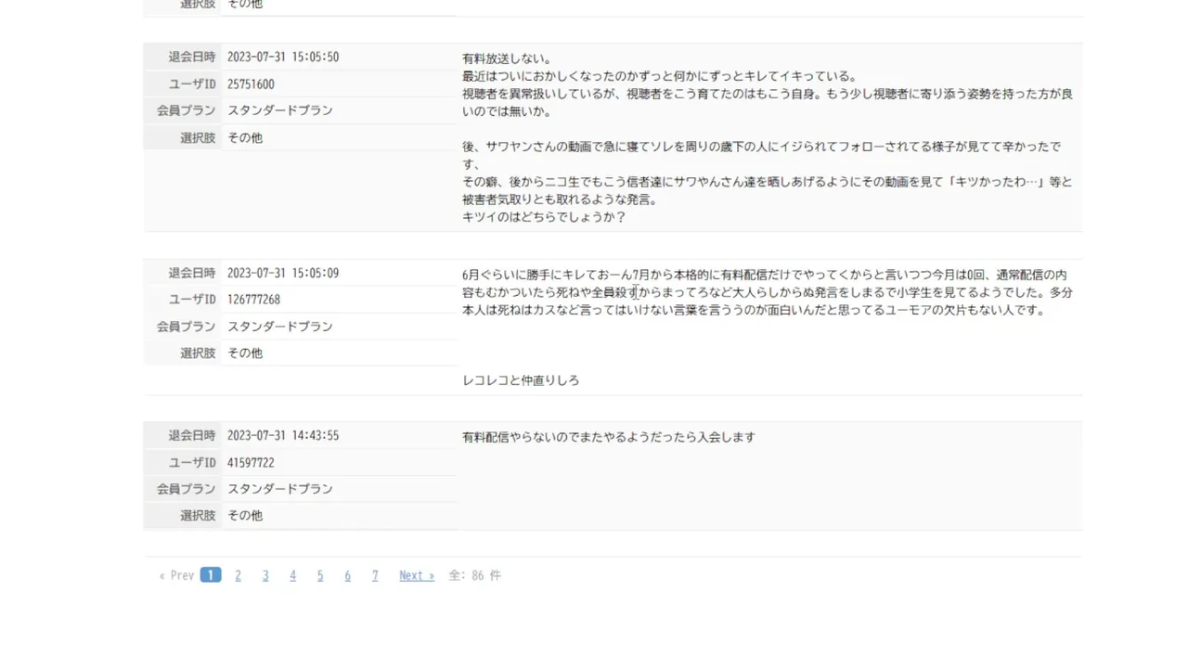Click comment line キツイのはどちらでしょうか？
This screenshot has width=1188, height=668.
[x=544, y=217]
